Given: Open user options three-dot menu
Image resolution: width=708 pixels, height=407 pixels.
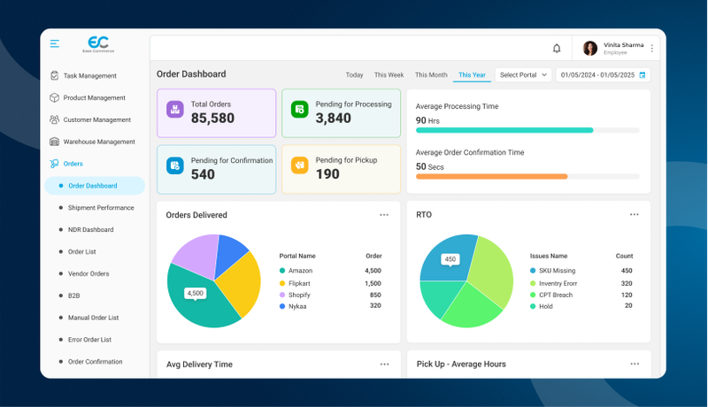Looking at the screenshot, I should (x=652, y=49).
